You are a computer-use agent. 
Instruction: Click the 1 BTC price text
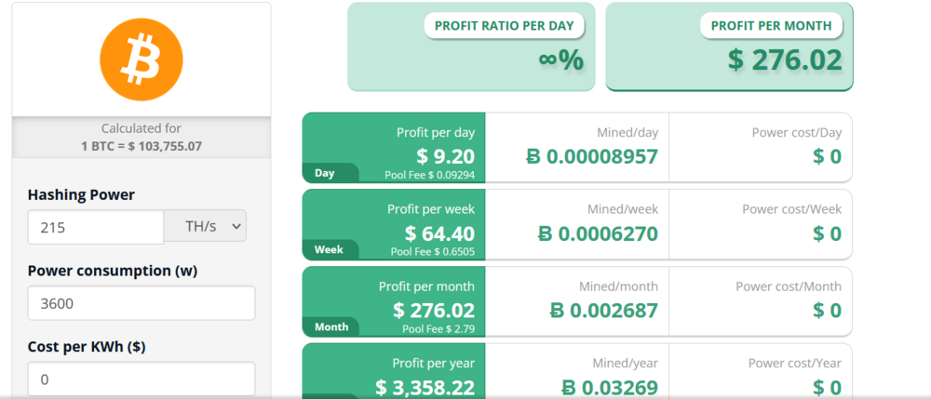[x=142, y=146]
